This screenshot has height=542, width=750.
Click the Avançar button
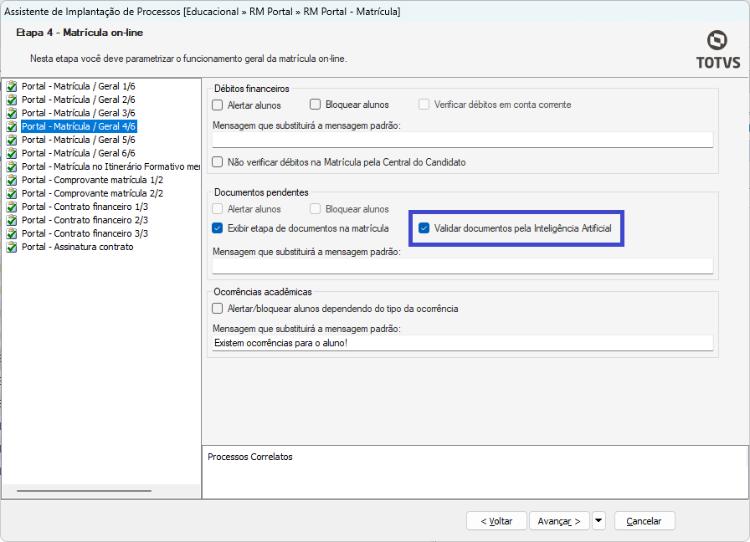pos(559,520)
